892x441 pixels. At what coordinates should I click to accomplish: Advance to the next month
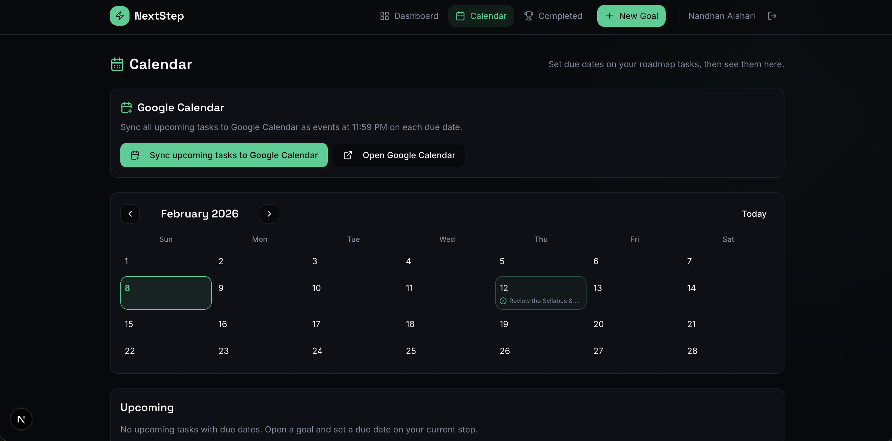point(269,214)
